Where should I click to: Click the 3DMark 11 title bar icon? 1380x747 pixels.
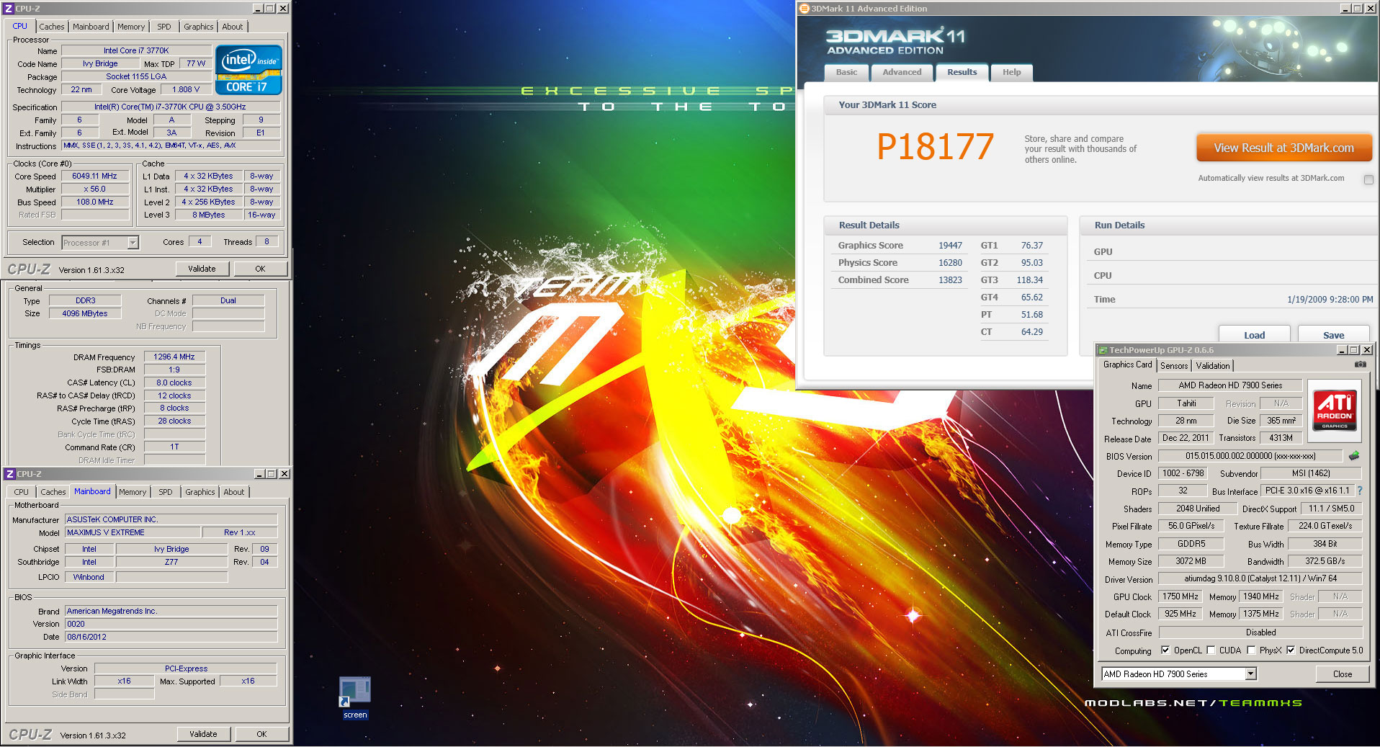(x=805, y=9)
